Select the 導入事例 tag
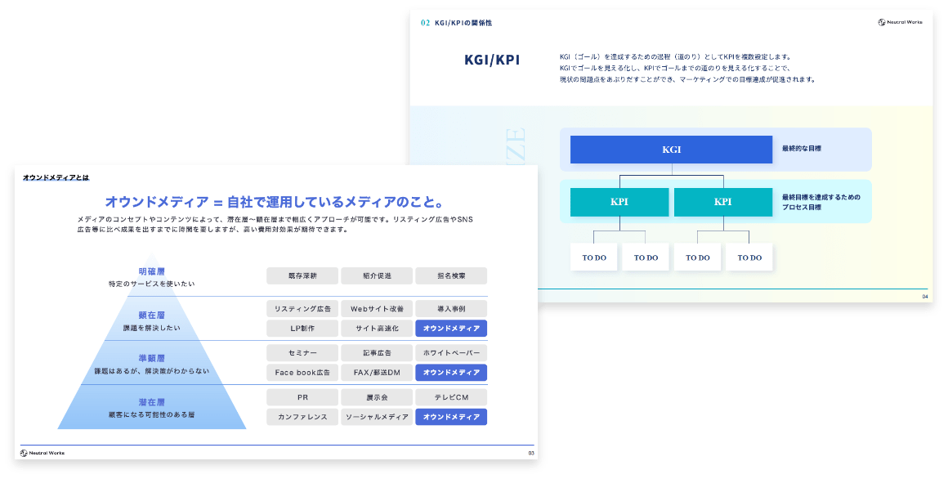The width and height of the screenshot is (948, 479). click(451, 309)
